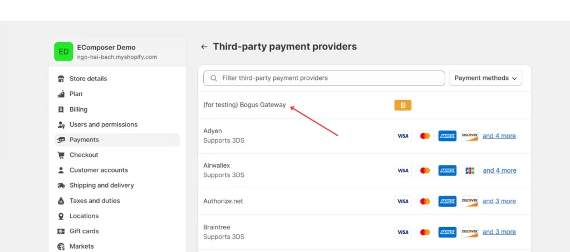Click the ED store avatar icon
Viewport: 570px width, 252px height.
63,52
